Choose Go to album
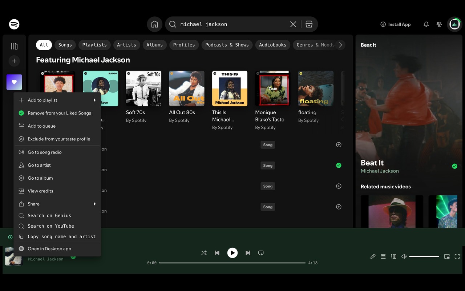 pyautogui.click(x=57, y=178)
